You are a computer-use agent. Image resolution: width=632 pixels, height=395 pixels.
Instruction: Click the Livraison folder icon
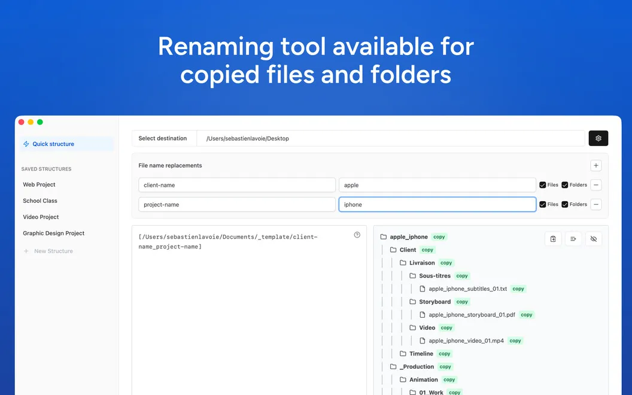[x=403, y=263]
